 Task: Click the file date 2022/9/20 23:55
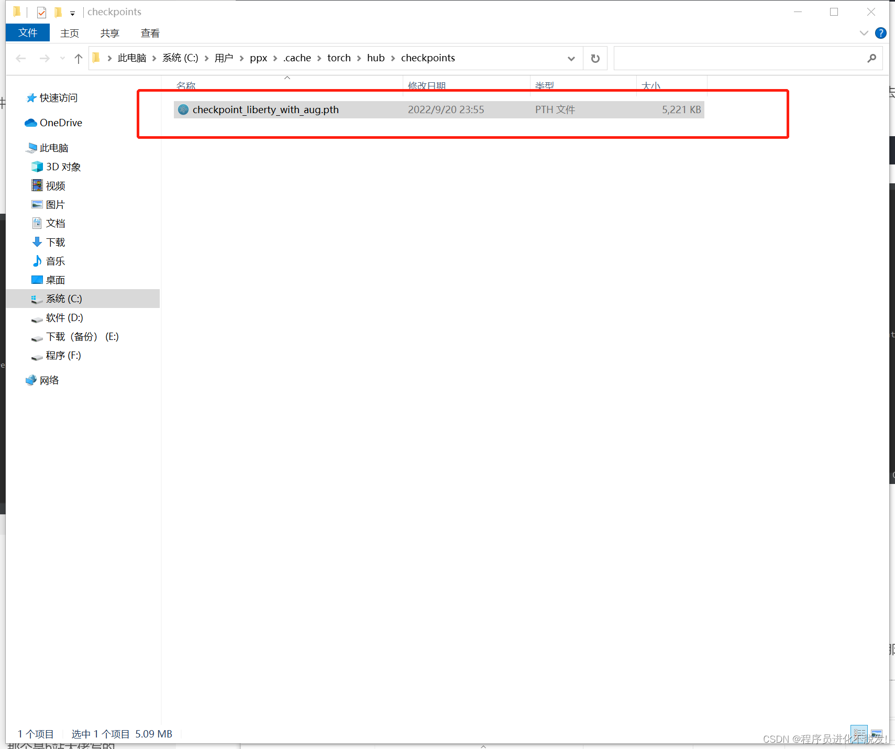[x=446, y=109]
